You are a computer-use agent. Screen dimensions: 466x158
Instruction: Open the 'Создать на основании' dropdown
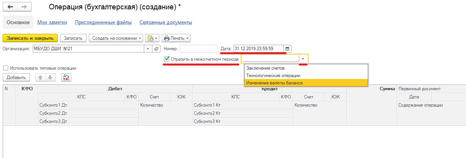pyautogui.click(x=116, y=38)
